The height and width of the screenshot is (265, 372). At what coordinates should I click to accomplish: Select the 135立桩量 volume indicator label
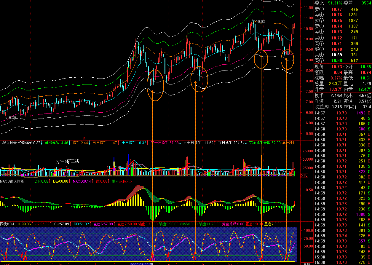point(8,143)
